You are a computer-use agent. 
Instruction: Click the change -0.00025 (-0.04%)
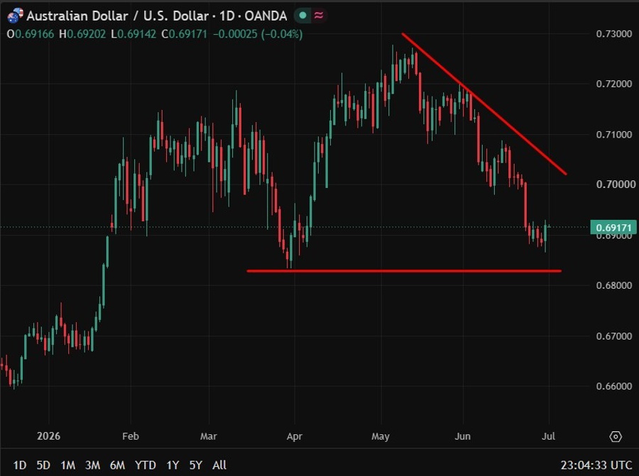pyautogui.click(x=258, y=34)
